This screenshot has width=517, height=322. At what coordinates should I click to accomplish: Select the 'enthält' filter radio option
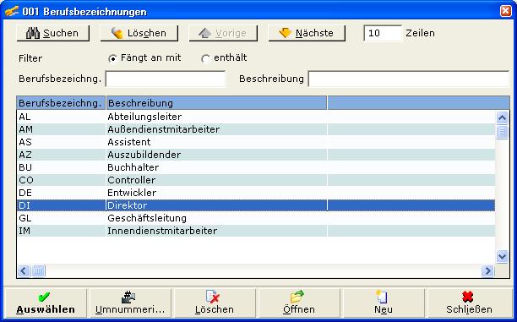pyautogui.click(x=205, y=58)
